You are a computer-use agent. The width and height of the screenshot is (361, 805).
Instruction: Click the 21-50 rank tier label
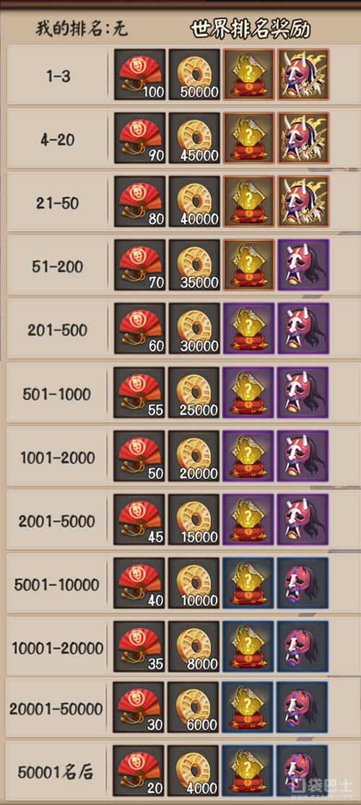point(58,203)
